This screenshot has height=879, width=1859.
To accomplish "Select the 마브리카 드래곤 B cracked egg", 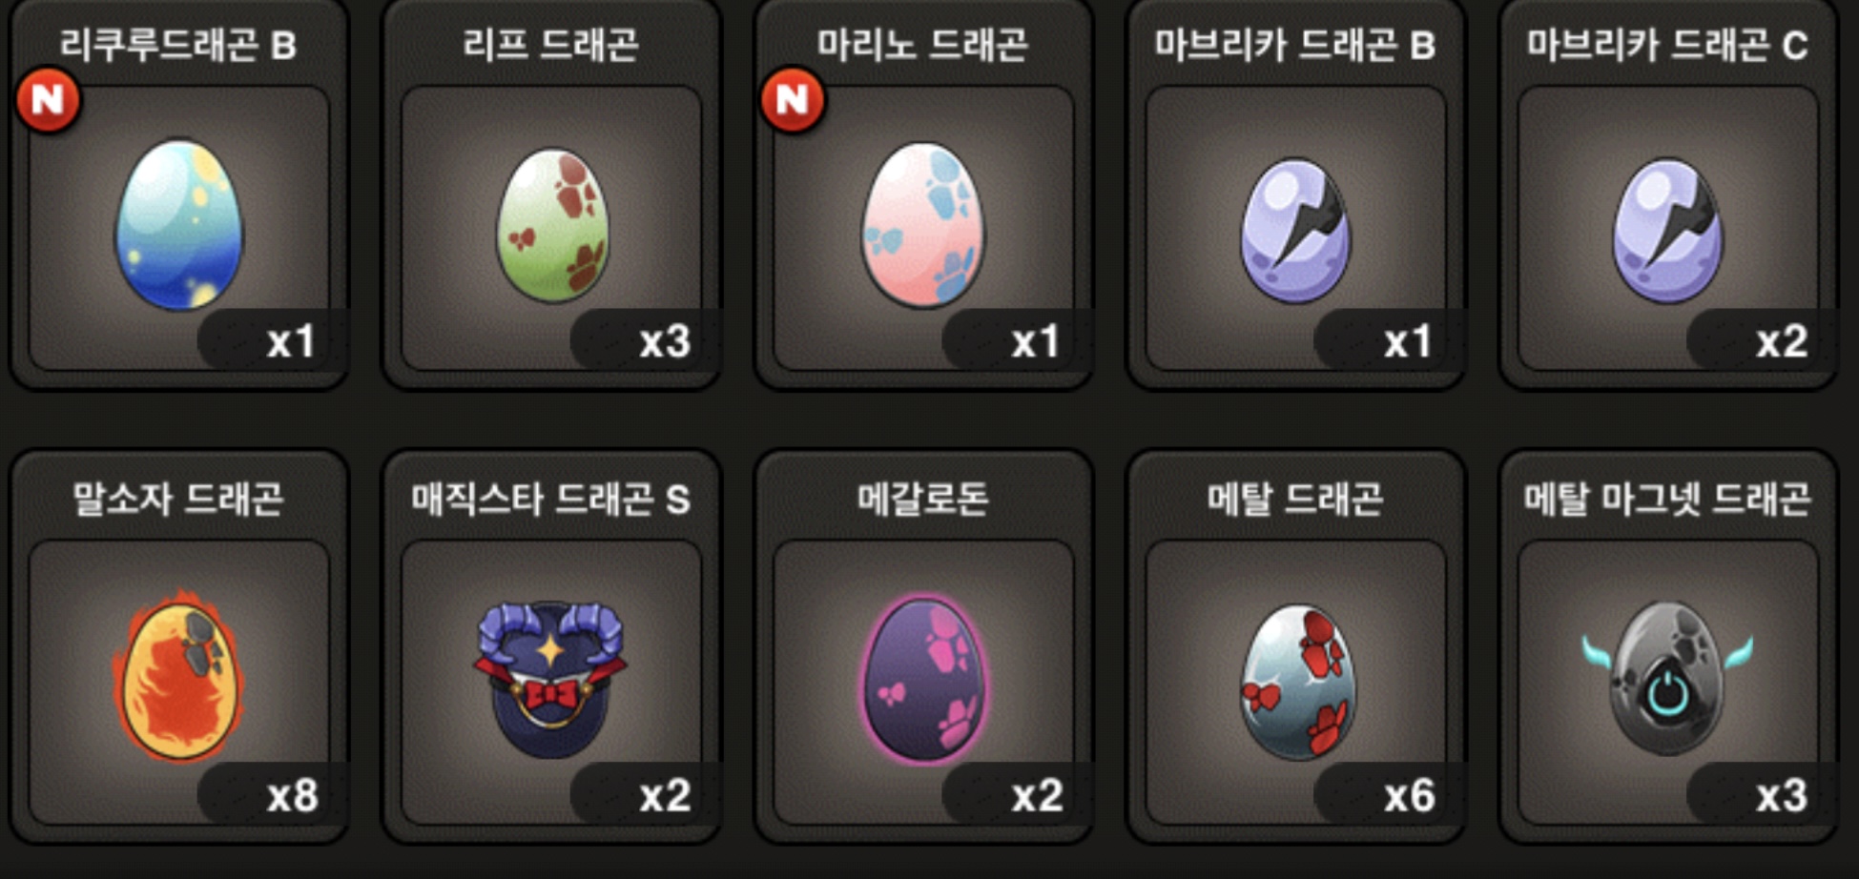I will tap(1294, 231).
